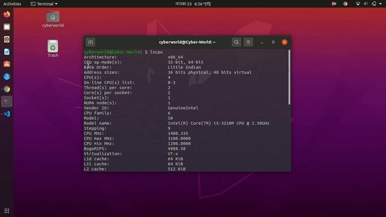386x217 pixels.
Task: Open the Help icon in dock
Action: pos(7,77)
